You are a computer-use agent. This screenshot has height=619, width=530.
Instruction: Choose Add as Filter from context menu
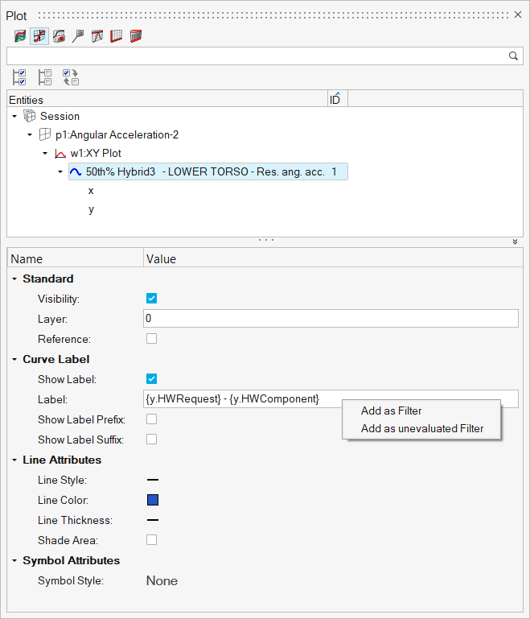[x=391, y=411]
